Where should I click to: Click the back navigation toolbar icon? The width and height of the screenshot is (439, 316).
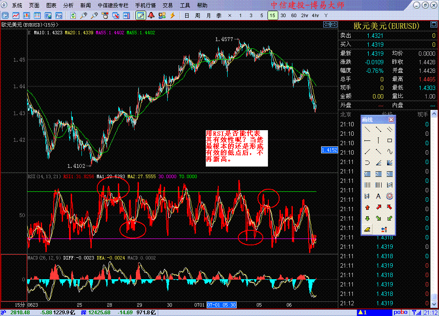click(x=5, y=16)
